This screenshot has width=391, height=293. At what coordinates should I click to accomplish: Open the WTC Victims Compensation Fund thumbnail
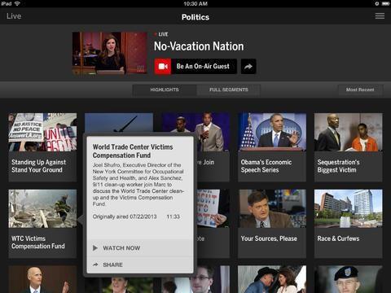click(x=42, y=208)
